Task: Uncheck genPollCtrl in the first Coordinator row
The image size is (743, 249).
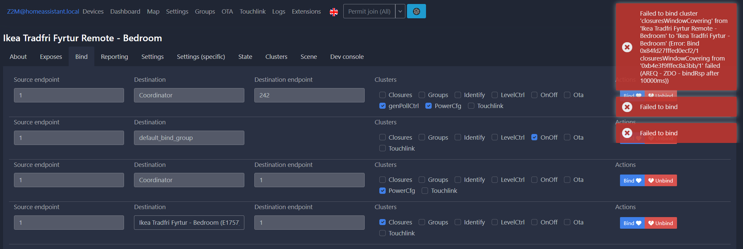Action: pyautogui.click(x=382, y=106)
